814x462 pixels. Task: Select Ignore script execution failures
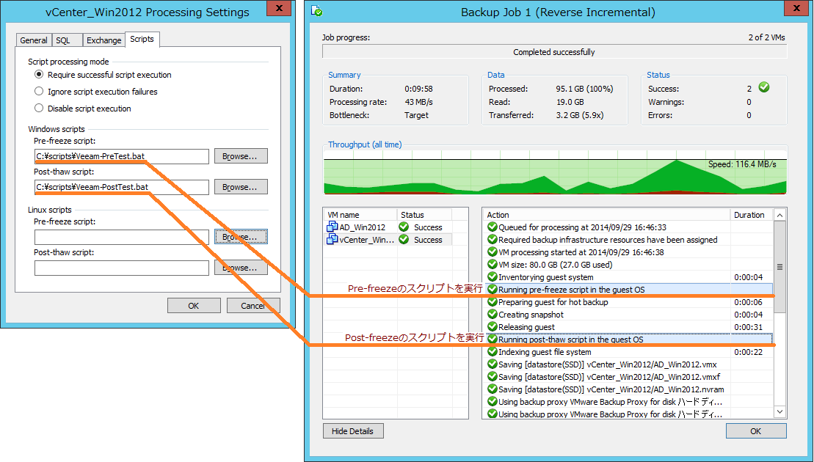39,91
